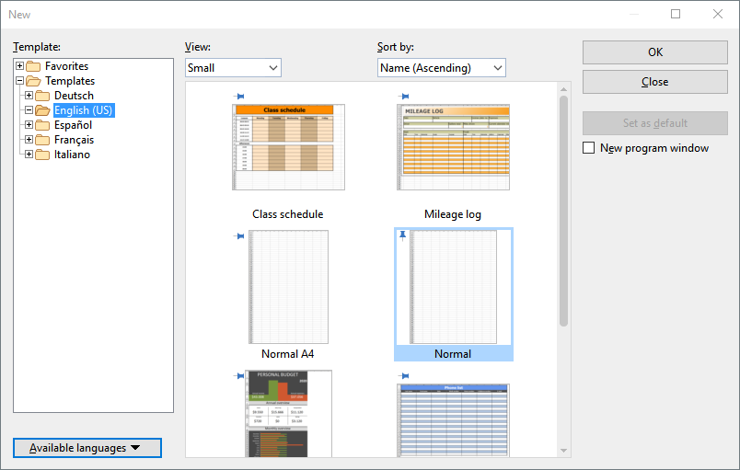Click the scrollbar down arrow

[x=563, y=451]
